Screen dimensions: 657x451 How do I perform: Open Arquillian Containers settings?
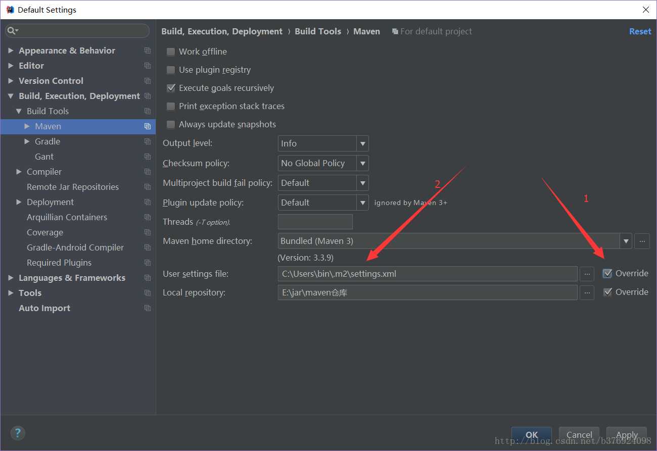point(67,217)
